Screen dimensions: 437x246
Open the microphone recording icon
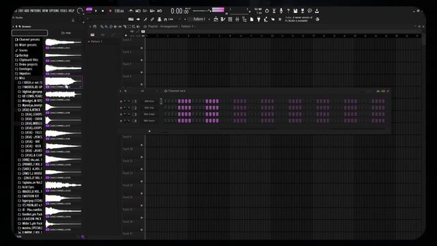tap(281, 11)
